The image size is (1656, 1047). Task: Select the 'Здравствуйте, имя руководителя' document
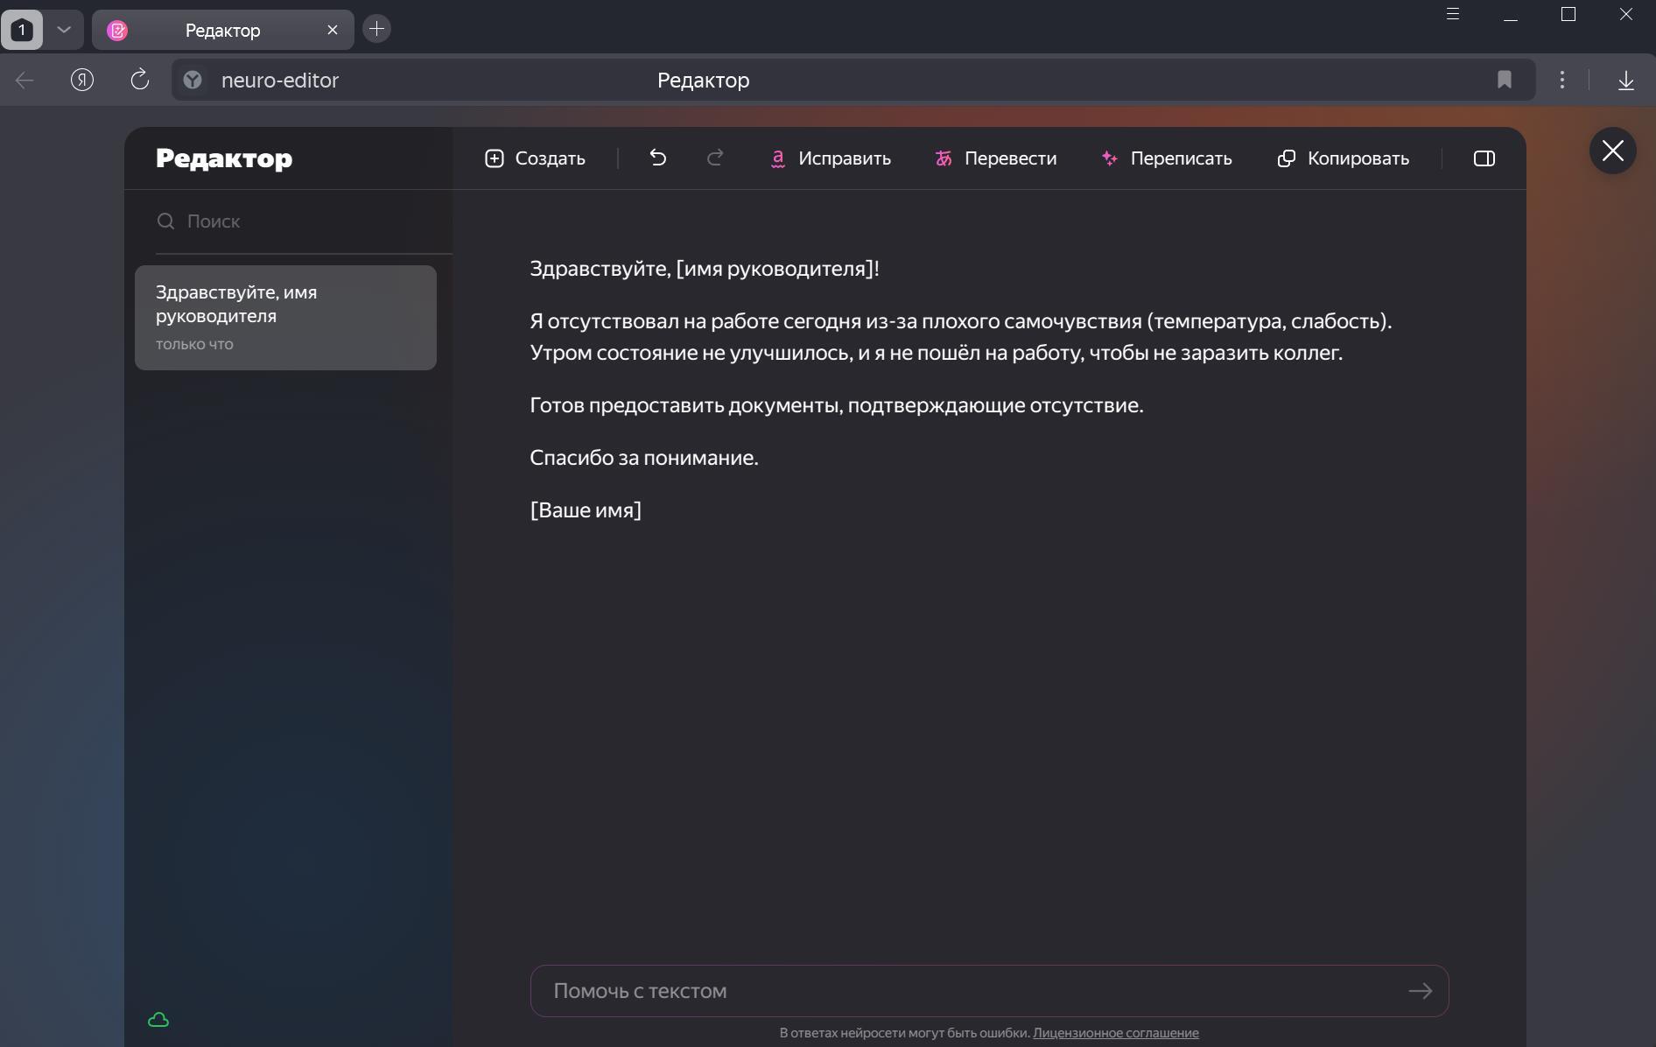[x=285, y=317]
